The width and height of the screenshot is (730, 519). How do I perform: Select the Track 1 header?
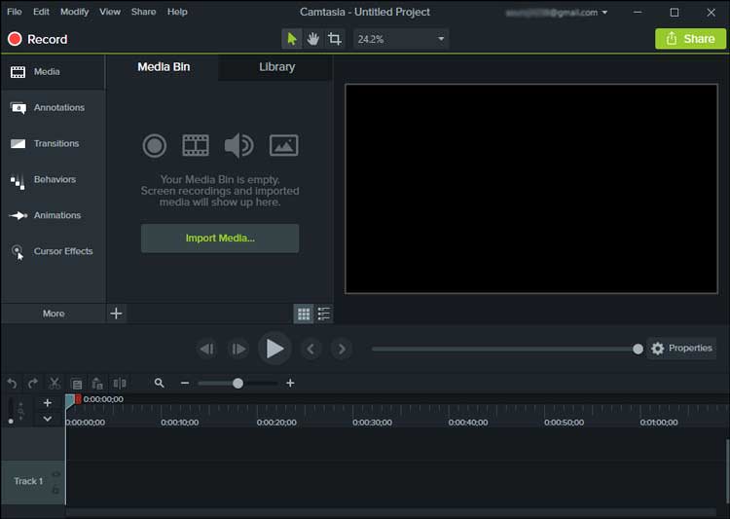(x=33, y=482)
